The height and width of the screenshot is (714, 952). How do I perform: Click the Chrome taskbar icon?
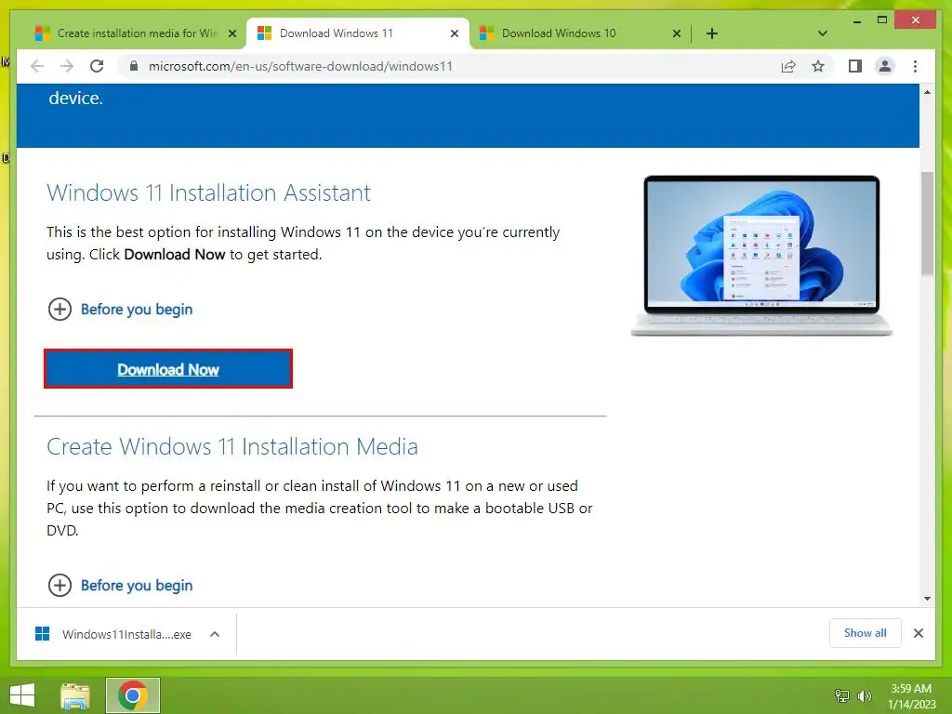(133, 695)
